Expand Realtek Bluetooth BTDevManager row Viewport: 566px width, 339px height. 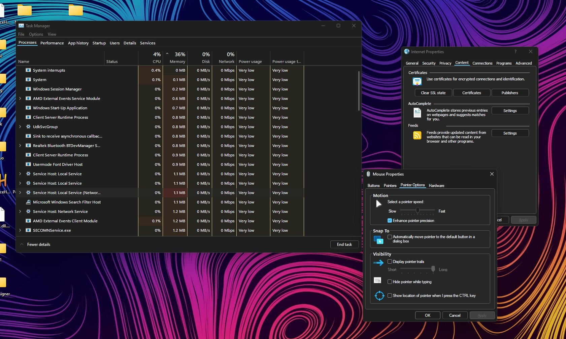(x=20, y=146)
